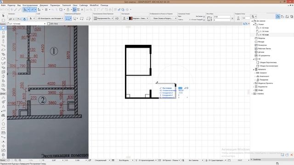Click the building material color swatch
Image resolution: width=294 pixels, height=165 pixels.
[130, 18]
